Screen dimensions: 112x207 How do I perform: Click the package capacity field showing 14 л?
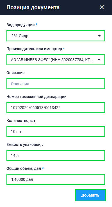(56, 155)
